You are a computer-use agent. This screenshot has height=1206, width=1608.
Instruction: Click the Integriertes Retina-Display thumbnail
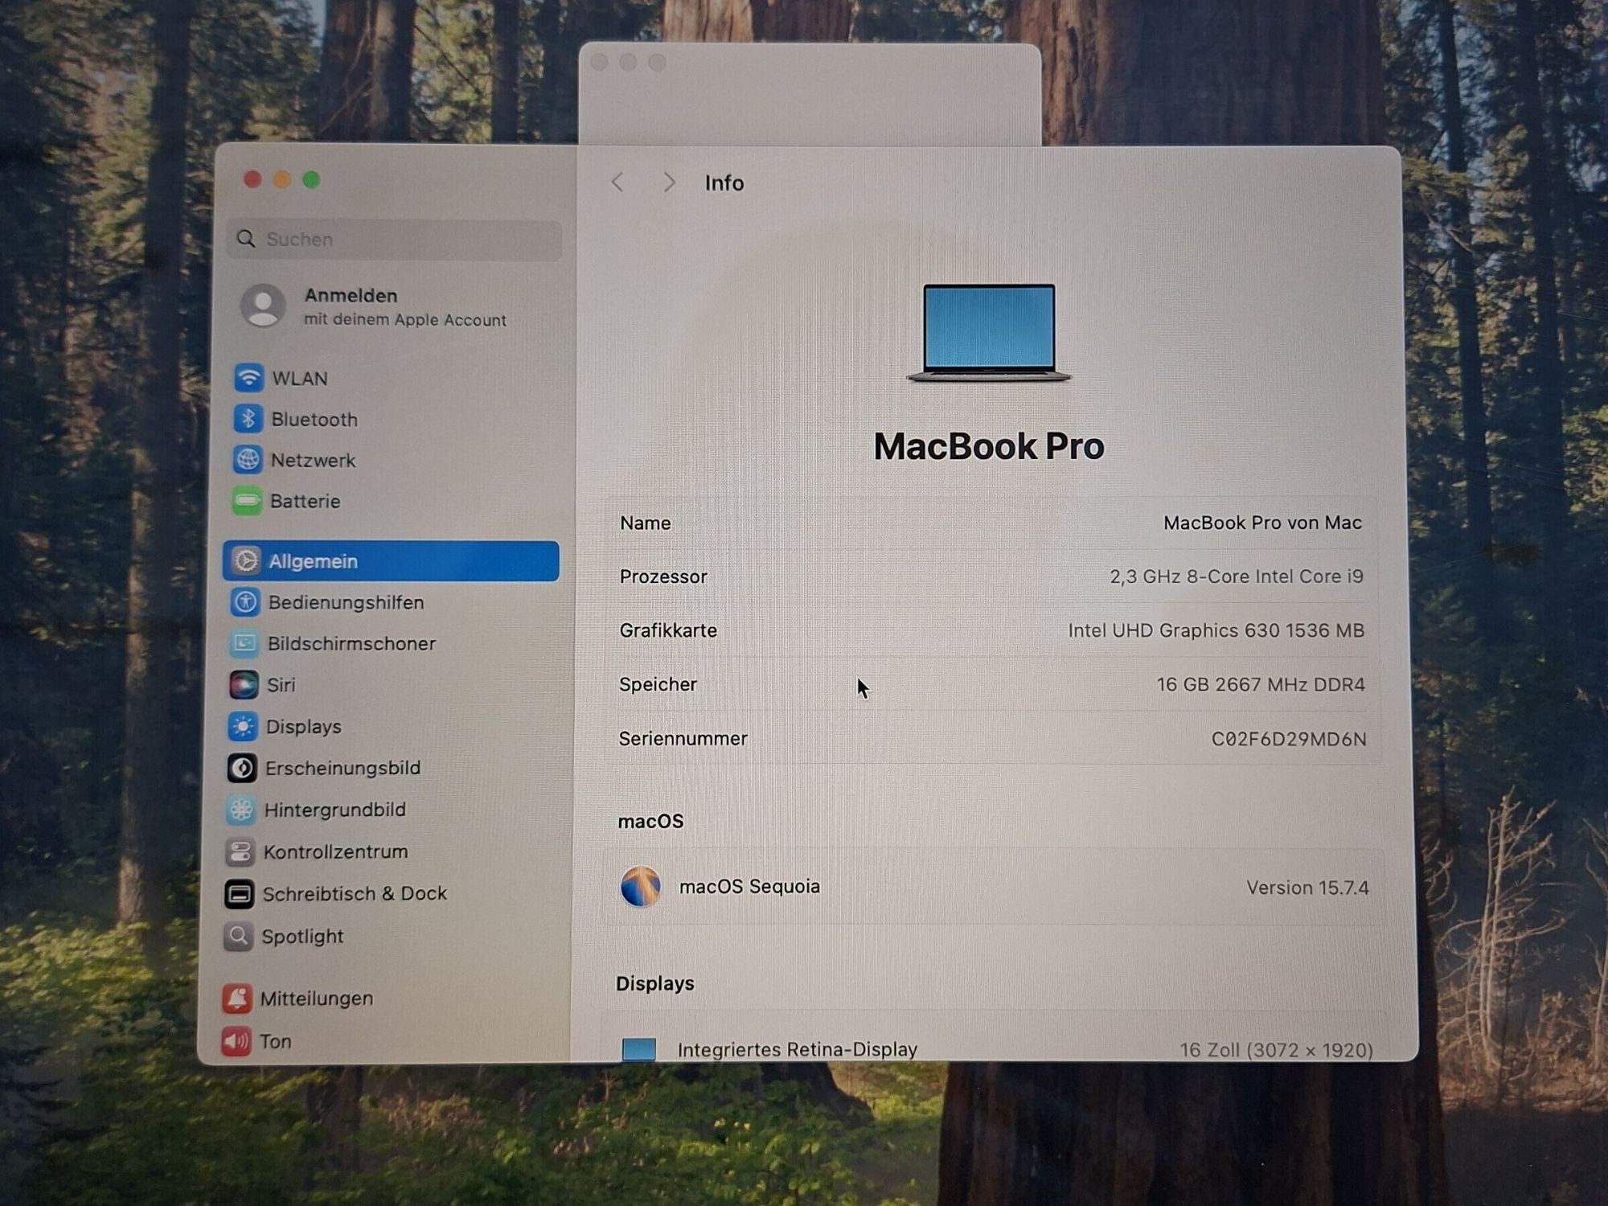(639, 1048)
